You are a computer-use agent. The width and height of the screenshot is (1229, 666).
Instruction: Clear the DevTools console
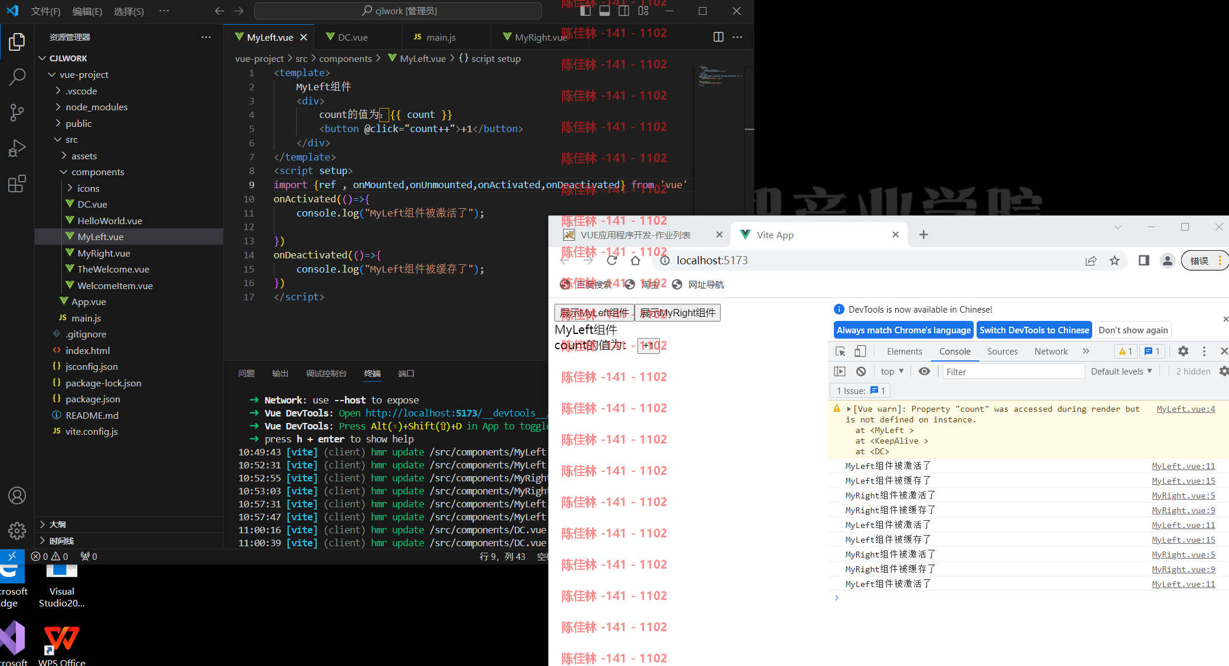(861, 372)
